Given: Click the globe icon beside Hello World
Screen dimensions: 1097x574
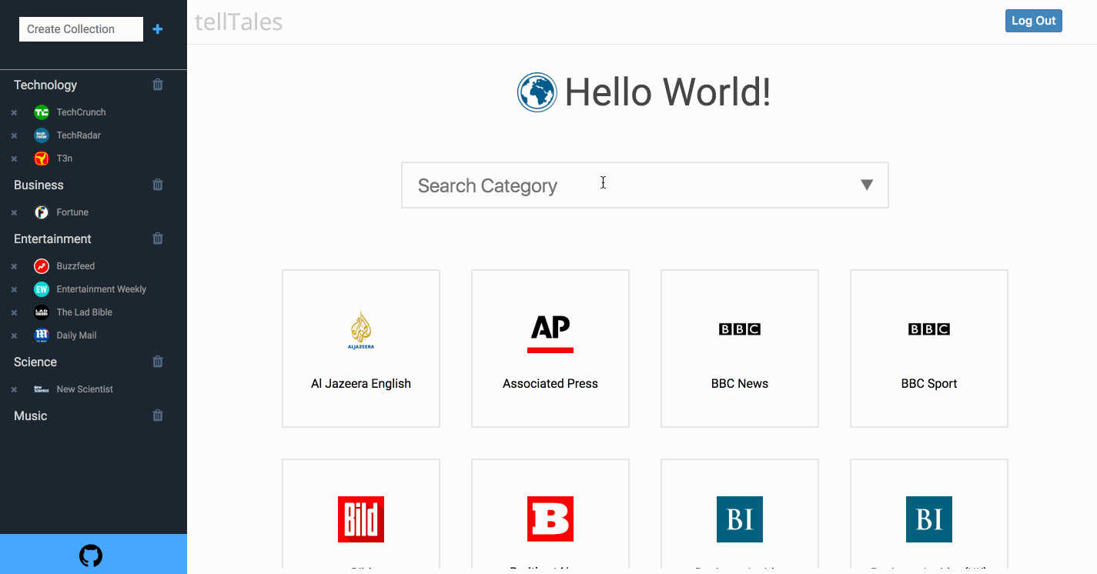Looking at the screenshot, I should pos(537,92).
